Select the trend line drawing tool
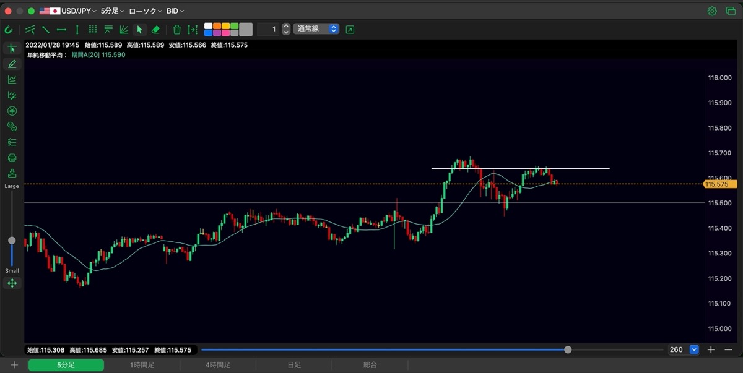Viewport: 743px width, 373px height. [x=46, y=29]
